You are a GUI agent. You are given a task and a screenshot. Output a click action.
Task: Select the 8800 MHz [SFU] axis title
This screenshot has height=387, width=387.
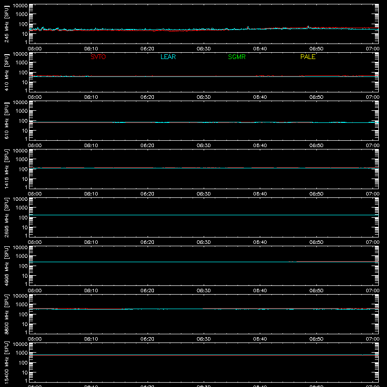6,314
